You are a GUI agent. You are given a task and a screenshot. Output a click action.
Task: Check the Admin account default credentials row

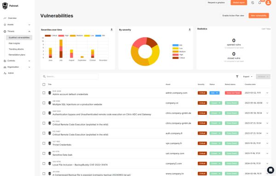(44, 93)
